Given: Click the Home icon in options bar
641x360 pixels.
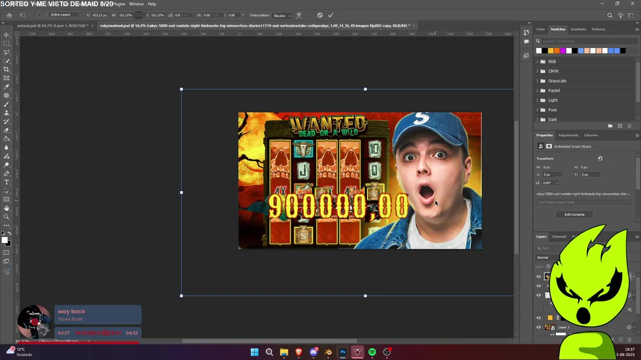Looking at the screenshot, I should (9, 15).
